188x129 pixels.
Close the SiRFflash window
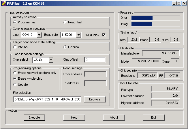click(184, 3)
